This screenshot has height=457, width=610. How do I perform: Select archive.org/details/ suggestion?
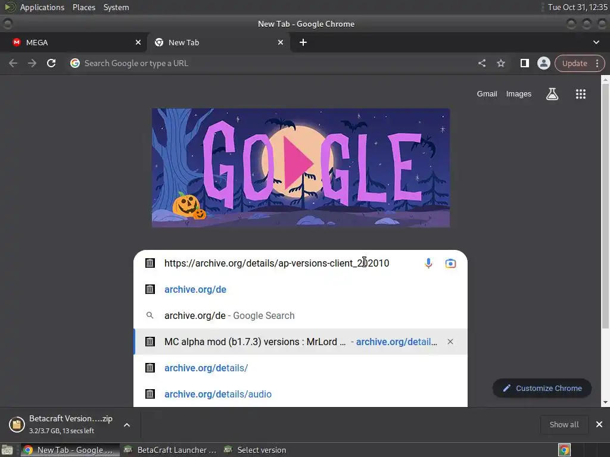click(x=300, y=368)
